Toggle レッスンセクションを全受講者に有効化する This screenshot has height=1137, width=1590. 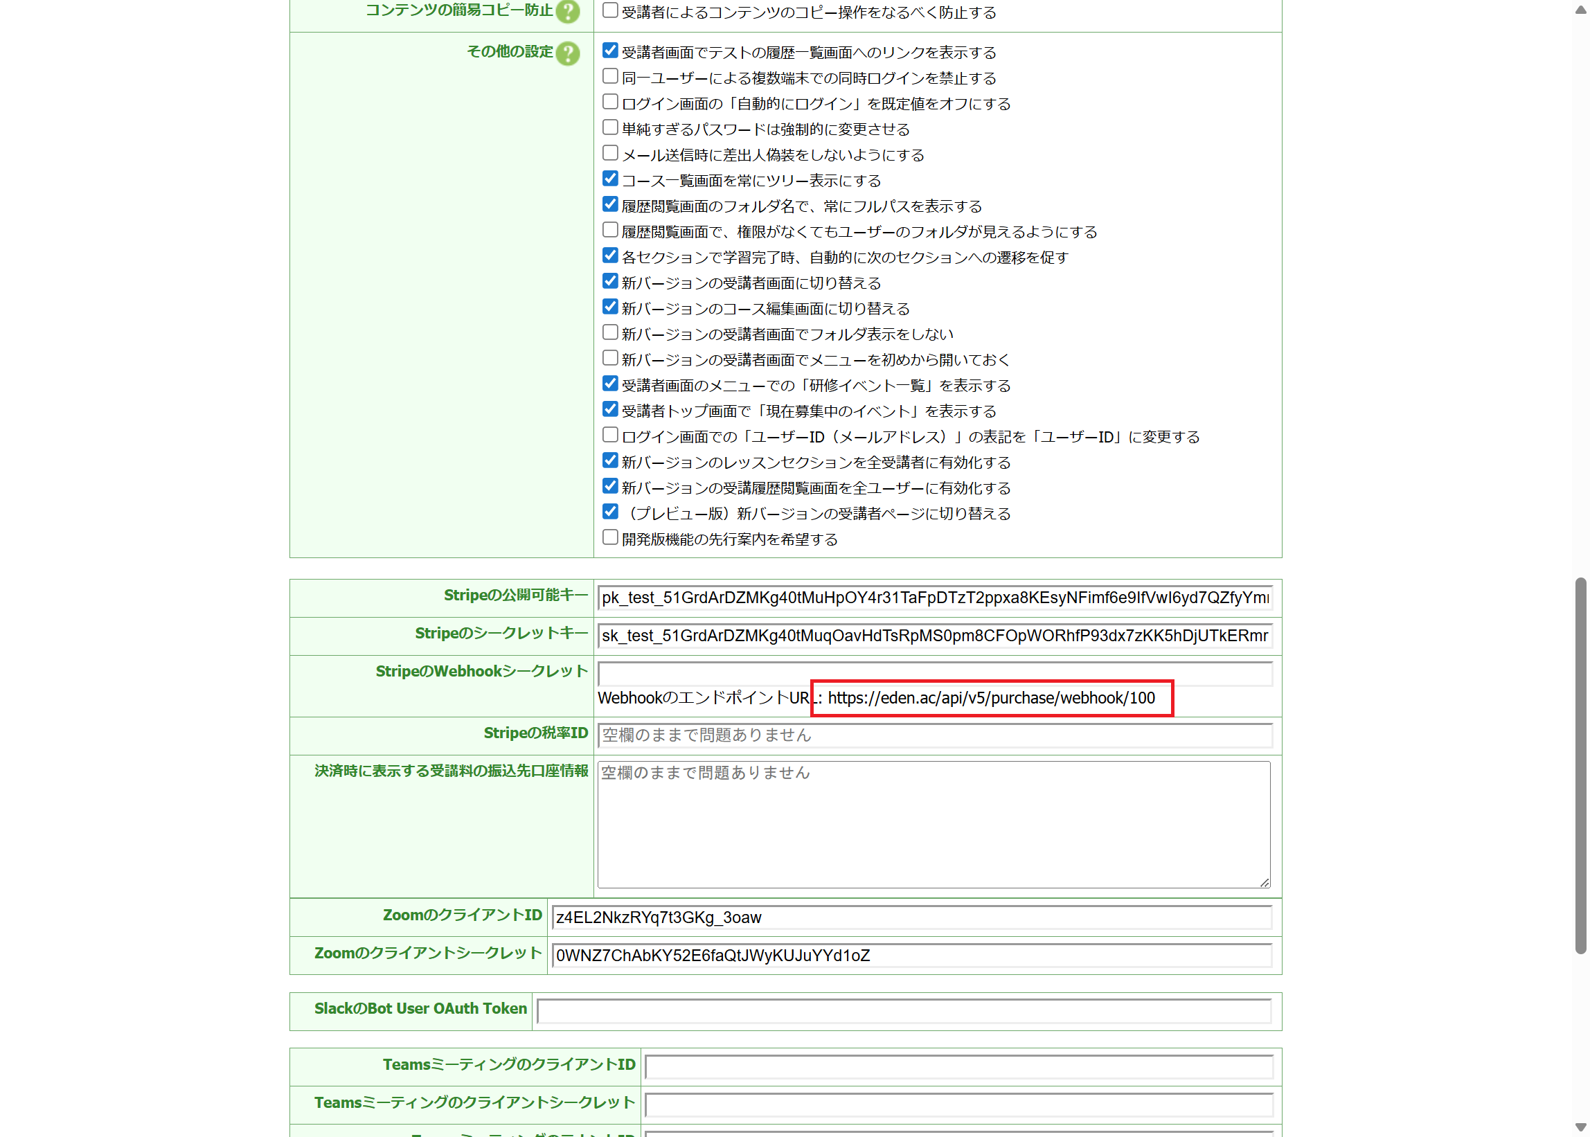(x=610, y=460)
